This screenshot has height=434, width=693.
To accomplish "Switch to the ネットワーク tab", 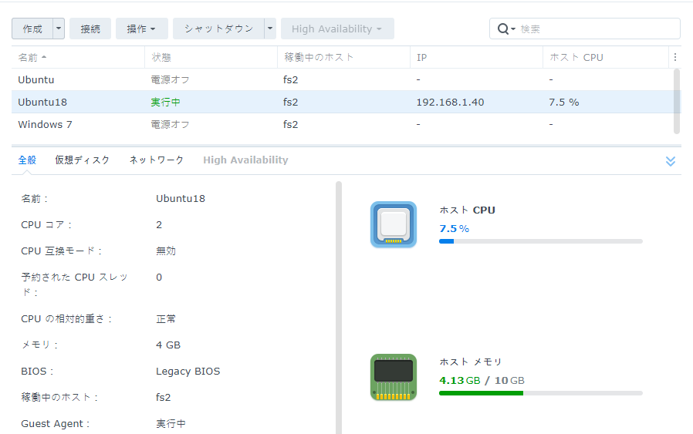I will [x=157, y=160].
